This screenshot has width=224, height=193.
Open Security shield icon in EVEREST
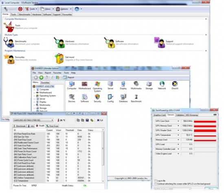pos(97,97)
